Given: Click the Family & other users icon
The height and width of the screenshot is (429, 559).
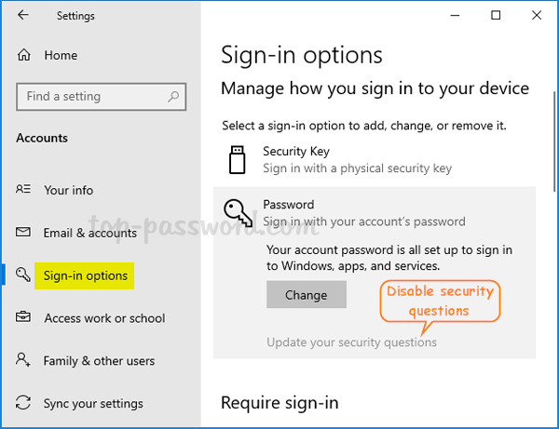Looking at the screenshot, I should tap(24, 361).
